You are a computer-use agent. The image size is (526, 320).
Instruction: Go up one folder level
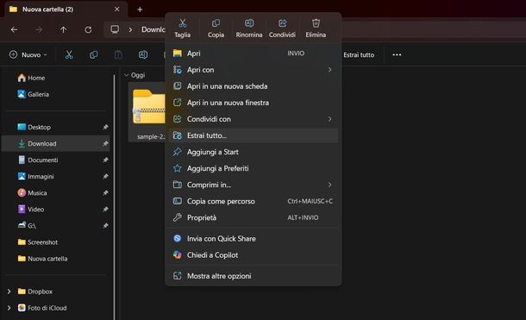64,30
